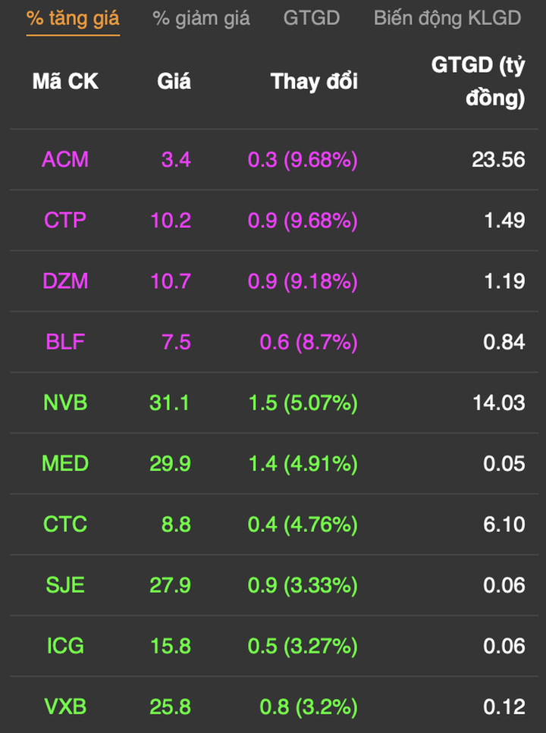Select the ICG stock ticker
The width and height of the screenshot is (546, 733).
click(x=65, y=646)
